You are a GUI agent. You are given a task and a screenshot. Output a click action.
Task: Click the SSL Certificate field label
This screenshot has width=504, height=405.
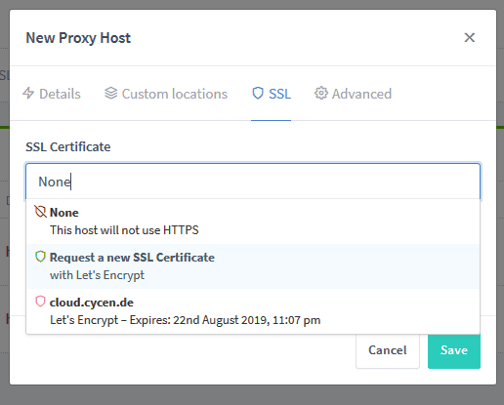(68, 147)
